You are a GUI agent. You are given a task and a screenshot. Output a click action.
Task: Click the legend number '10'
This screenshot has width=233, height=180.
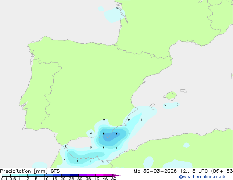tap(46, 179)
